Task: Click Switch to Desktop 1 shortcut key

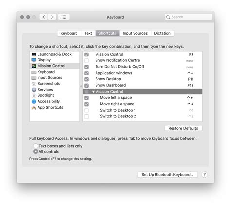Action: (x=191, y=111)
